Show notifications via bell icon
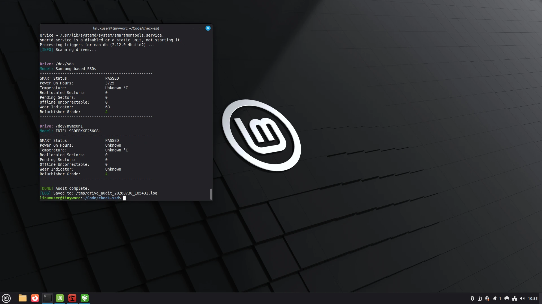The width and height of the screenshot is (542, 304). (495, 298)
